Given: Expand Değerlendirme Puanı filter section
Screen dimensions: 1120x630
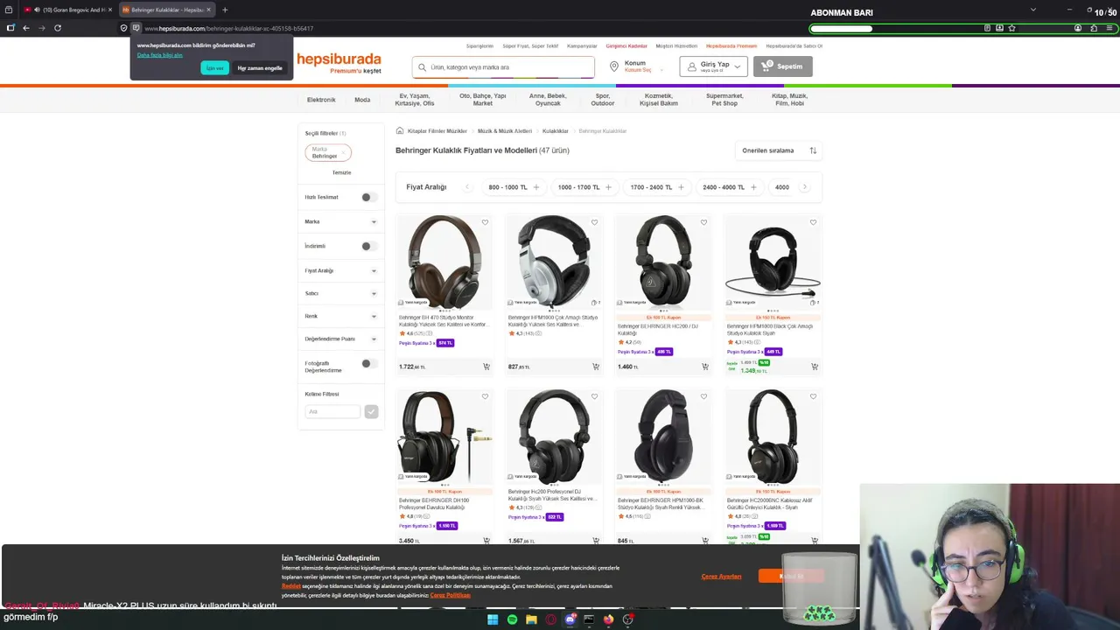Looking at the screenshot, I should click(341, 339).
